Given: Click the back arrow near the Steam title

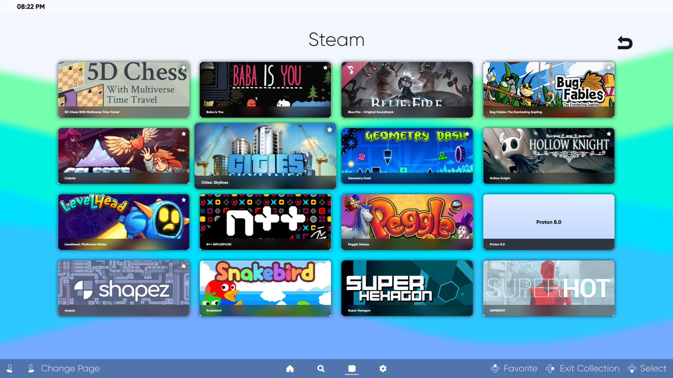Looking at the screenshot, I should (x=626, y=42).
